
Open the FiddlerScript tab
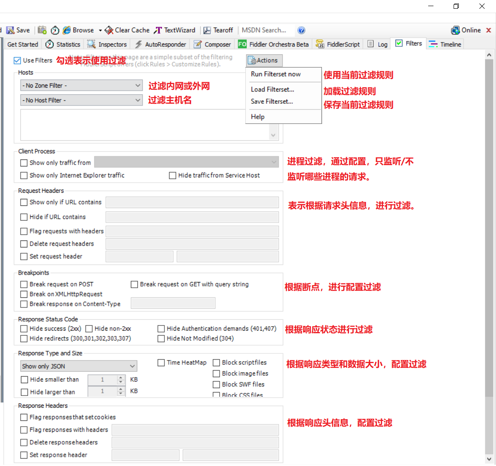pos(338,44)
